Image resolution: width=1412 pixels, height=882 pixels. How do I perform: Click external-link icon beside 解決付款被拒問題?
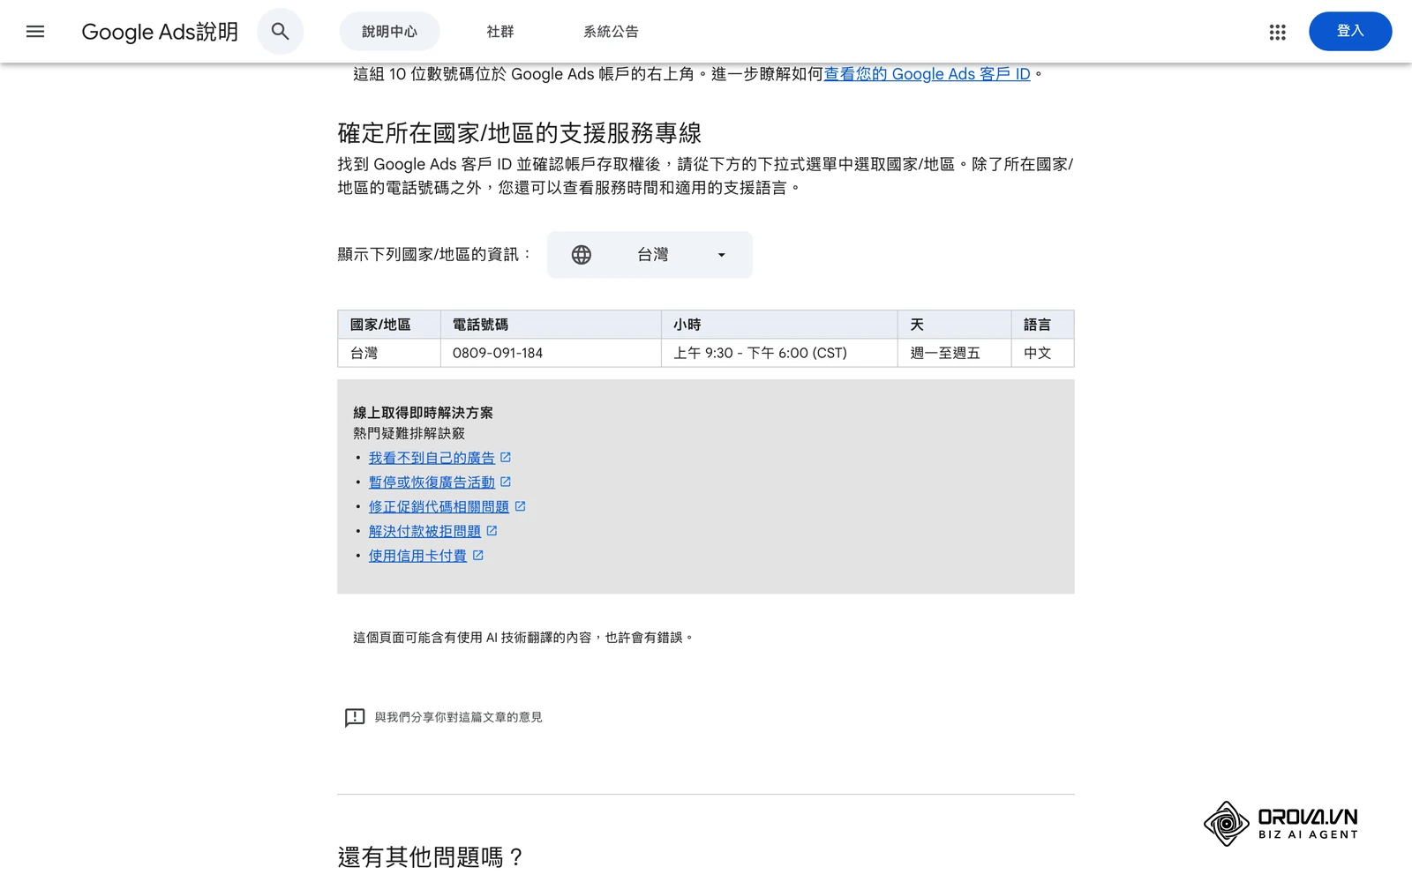[x=492, y=531]
